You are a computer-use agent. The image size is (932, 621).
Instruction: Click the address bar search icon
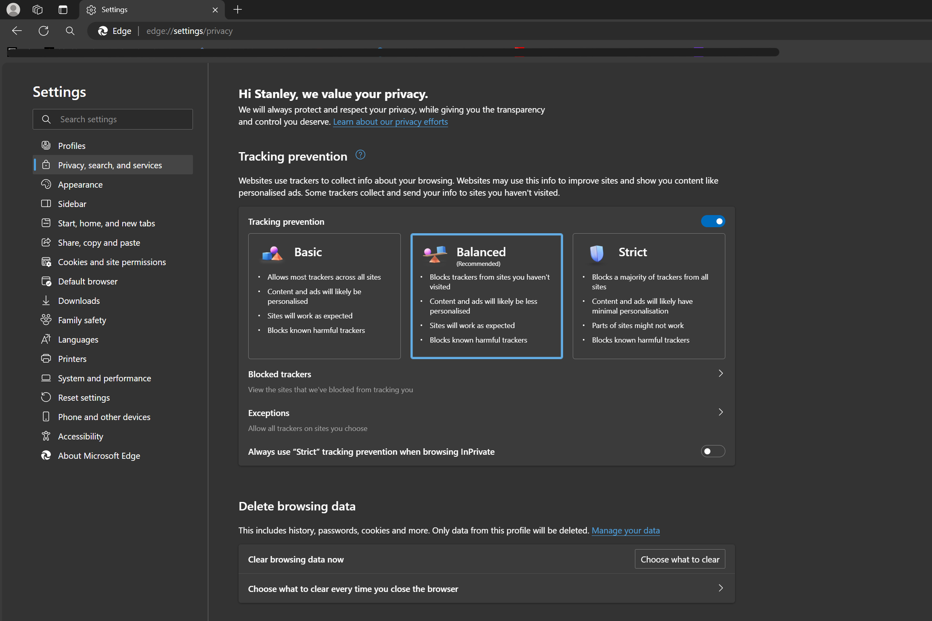pyautogui.click(x=70, y=31)
